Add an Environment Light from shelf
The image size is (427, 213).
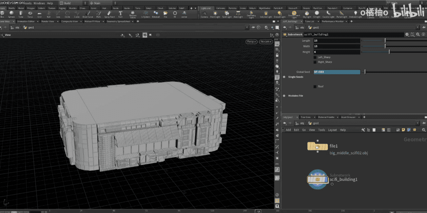pyautogui.click(x=294, y=14)
